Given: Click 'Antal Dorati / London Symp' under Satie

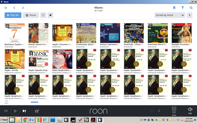Looking at the screenshot, I should click(x=62, y=73).
